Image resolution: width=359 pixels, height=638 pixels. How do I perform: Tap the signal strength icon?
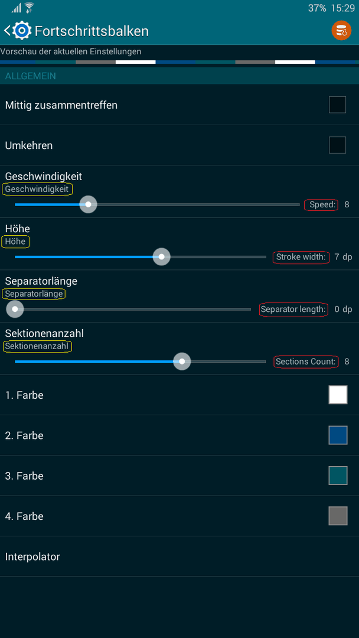pyautogui.click(x=17, y=8)
